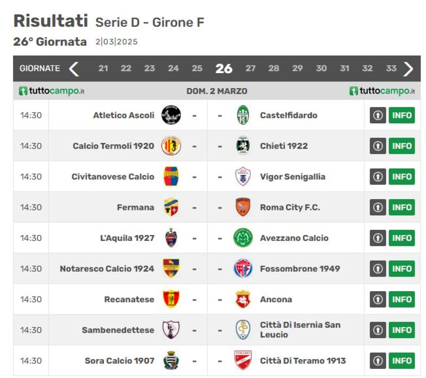
Task: Click the Città Di Teramo 1913 crest
Action: (x=243, y=360)
